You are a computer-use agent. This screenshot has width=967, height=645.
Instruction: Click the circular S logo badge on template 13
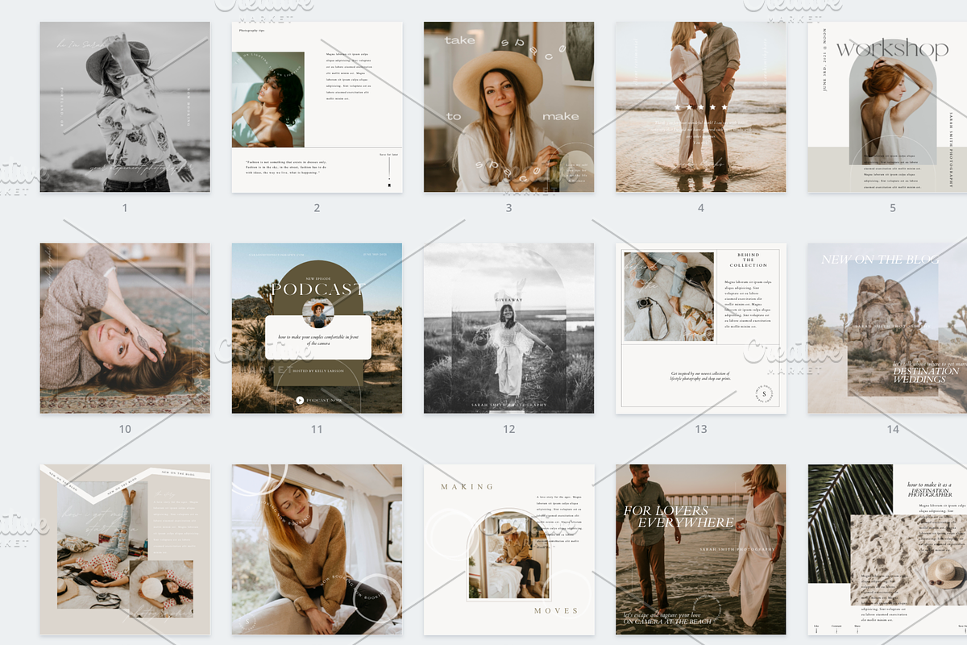[x=765, y=394]
